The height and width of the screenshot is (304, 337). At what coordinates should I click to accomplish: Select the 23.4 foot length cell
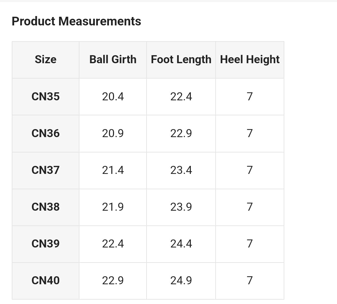(x=181, y=170)
